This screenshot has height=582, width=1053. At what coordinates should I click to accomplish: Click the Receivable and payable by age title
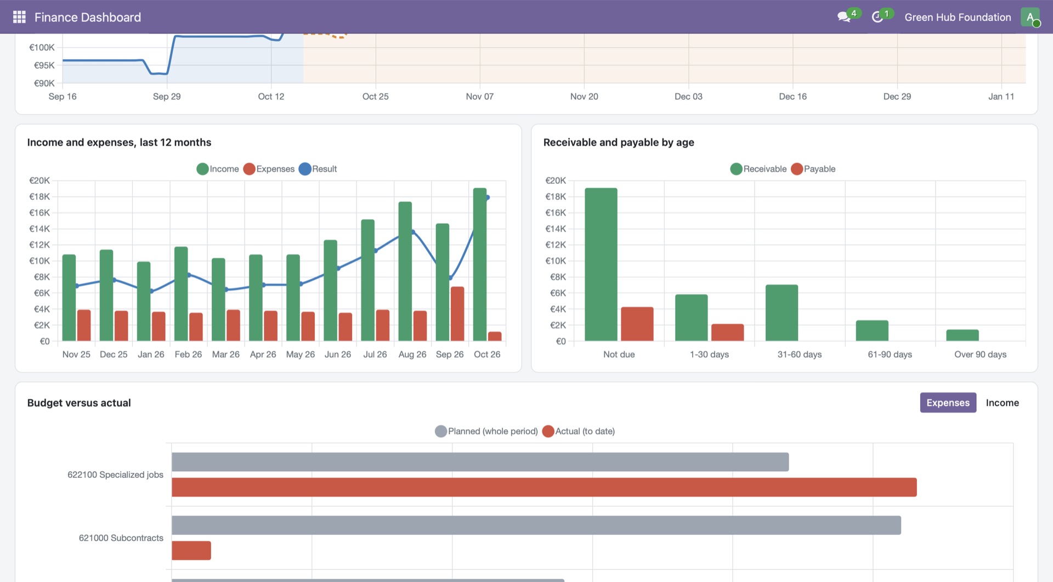tap(619, 142)
